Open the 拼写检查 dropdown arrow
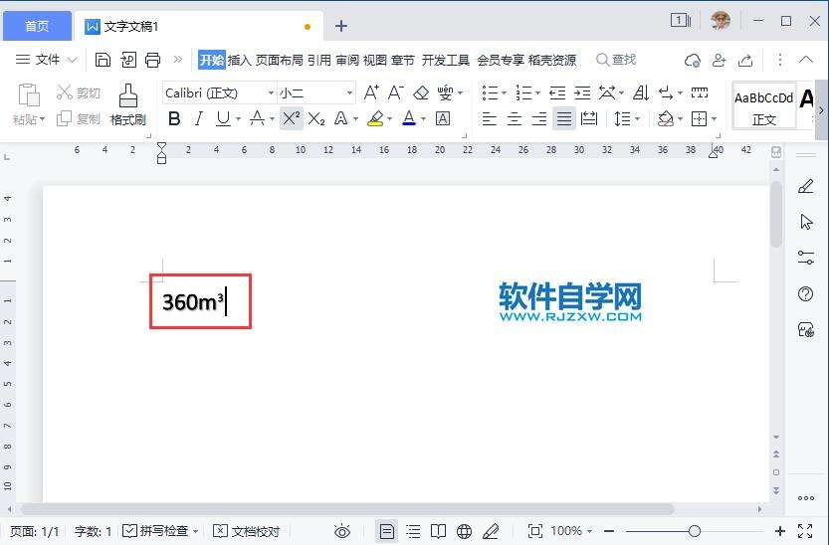829x545 pixels. pyautogui.click(x=195, y=531)
